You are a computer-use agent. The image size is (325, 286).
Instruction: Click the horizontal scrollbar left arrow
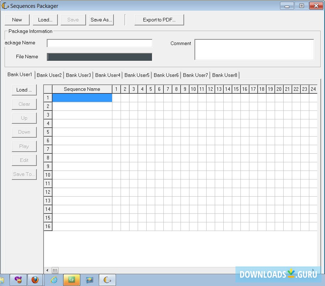pyautogui.click(x=47, y=270)
